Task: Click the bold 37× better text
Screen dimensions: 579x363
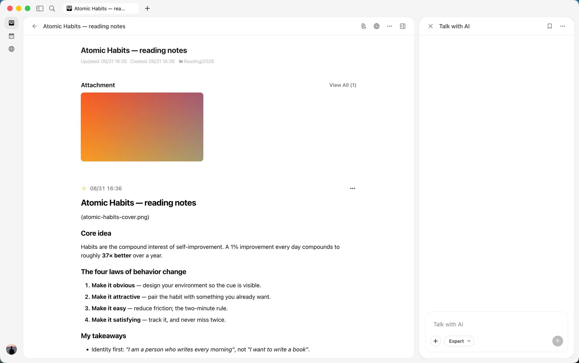Action: coord(116,255)
